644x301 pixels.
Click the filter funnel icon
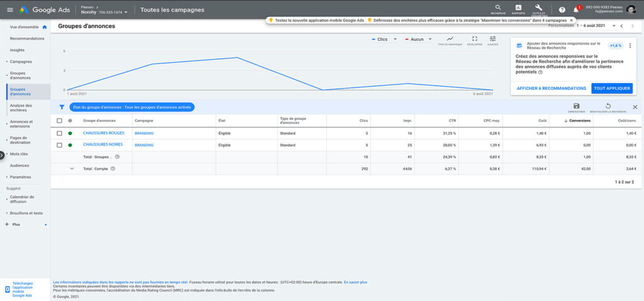[x=62, y=107]
